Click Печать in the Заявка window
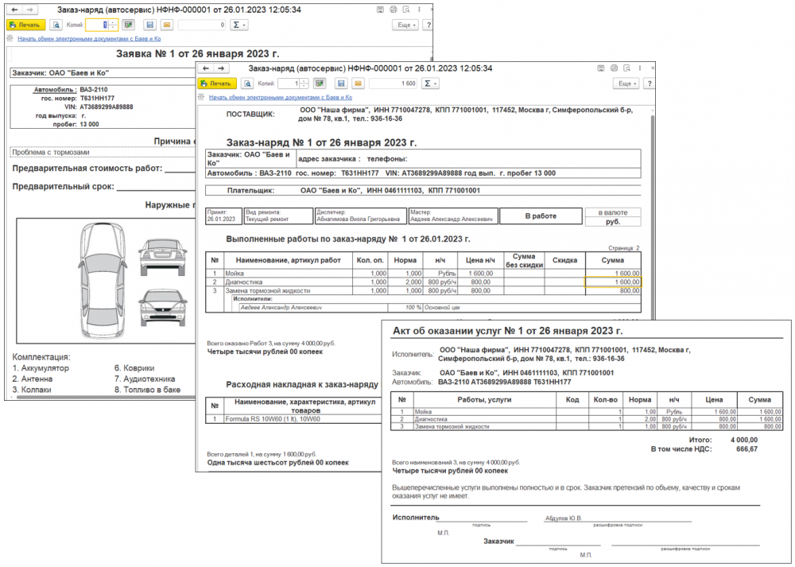The height and width of the screenshot is (567, 795). (x=26, y=25)
